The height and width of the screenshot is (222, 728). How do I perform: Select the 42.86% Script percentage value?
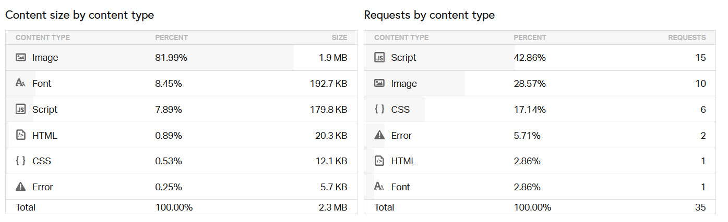(530, 58)
